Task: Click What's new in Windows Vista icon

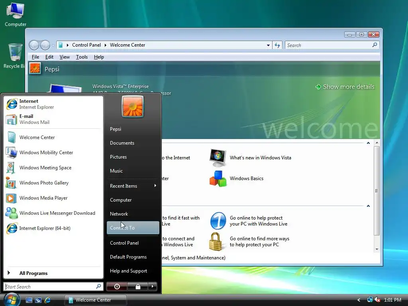Action: click(218, 158)
